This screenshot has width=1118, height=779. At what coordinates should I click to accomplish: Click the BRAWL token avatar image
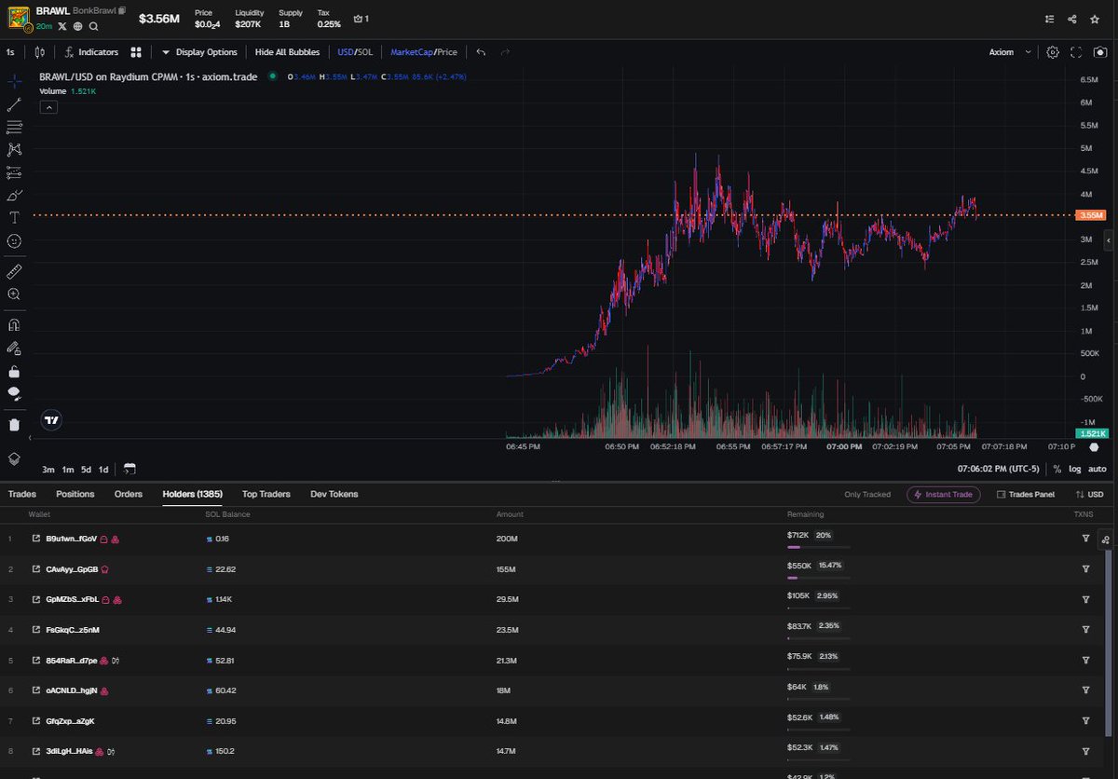(x=18, y=18)
